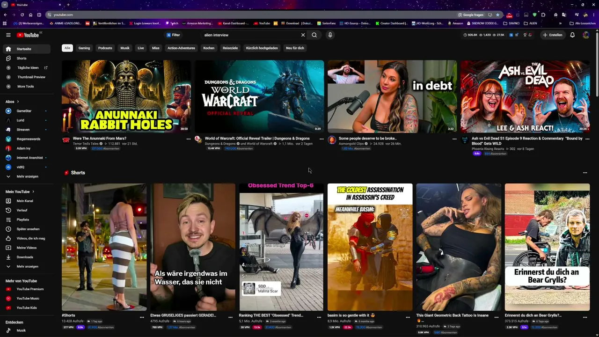This screenshot has width=599, height=337.
Task: Reload the page in the browser toolbar
Action: [x=22, y=15]
